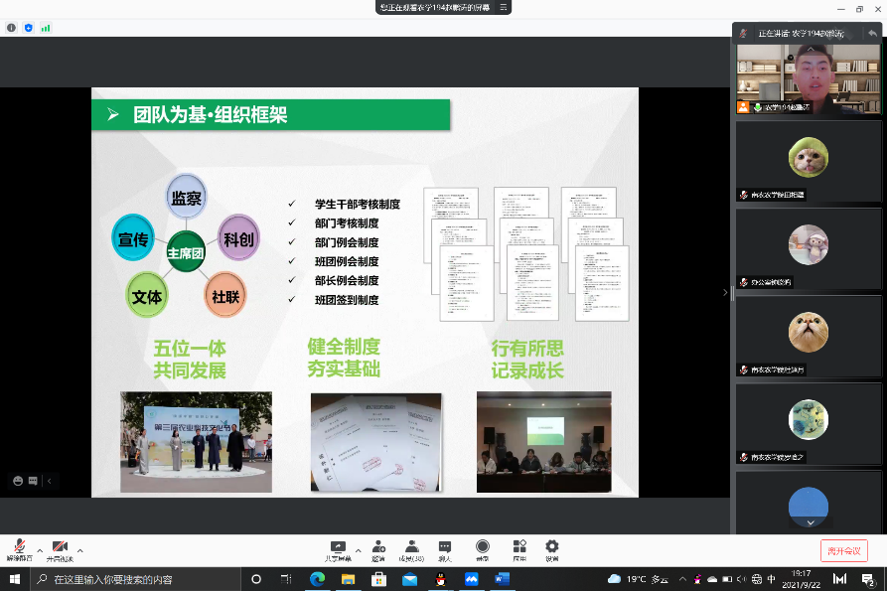
Task: Open the camera options arrow
Action: (x=80, y=549)
